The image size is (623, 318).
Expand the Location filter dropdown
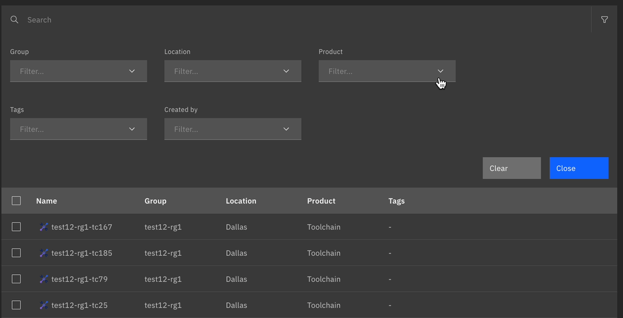(x=232, y=71)
